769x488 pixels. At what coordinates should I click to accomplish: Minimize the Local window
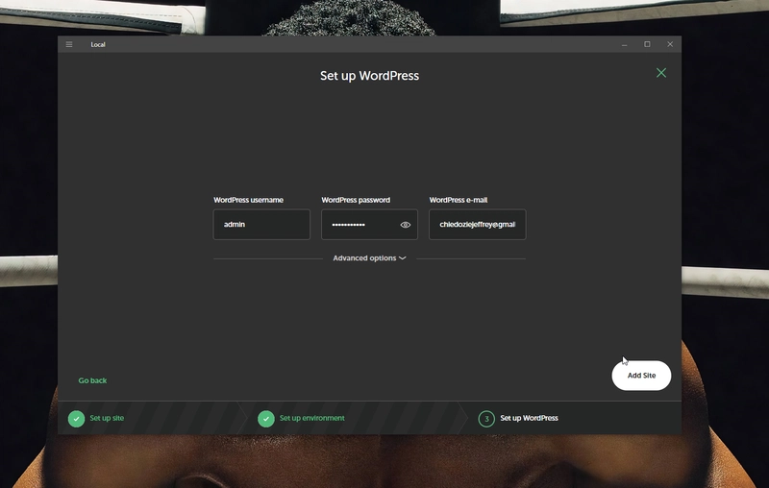coord(624,44)
